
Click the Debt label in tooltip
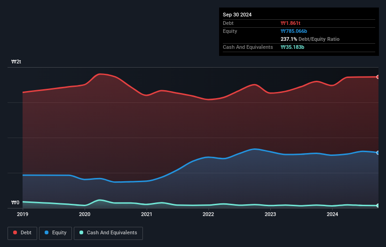tap(228, 23)
